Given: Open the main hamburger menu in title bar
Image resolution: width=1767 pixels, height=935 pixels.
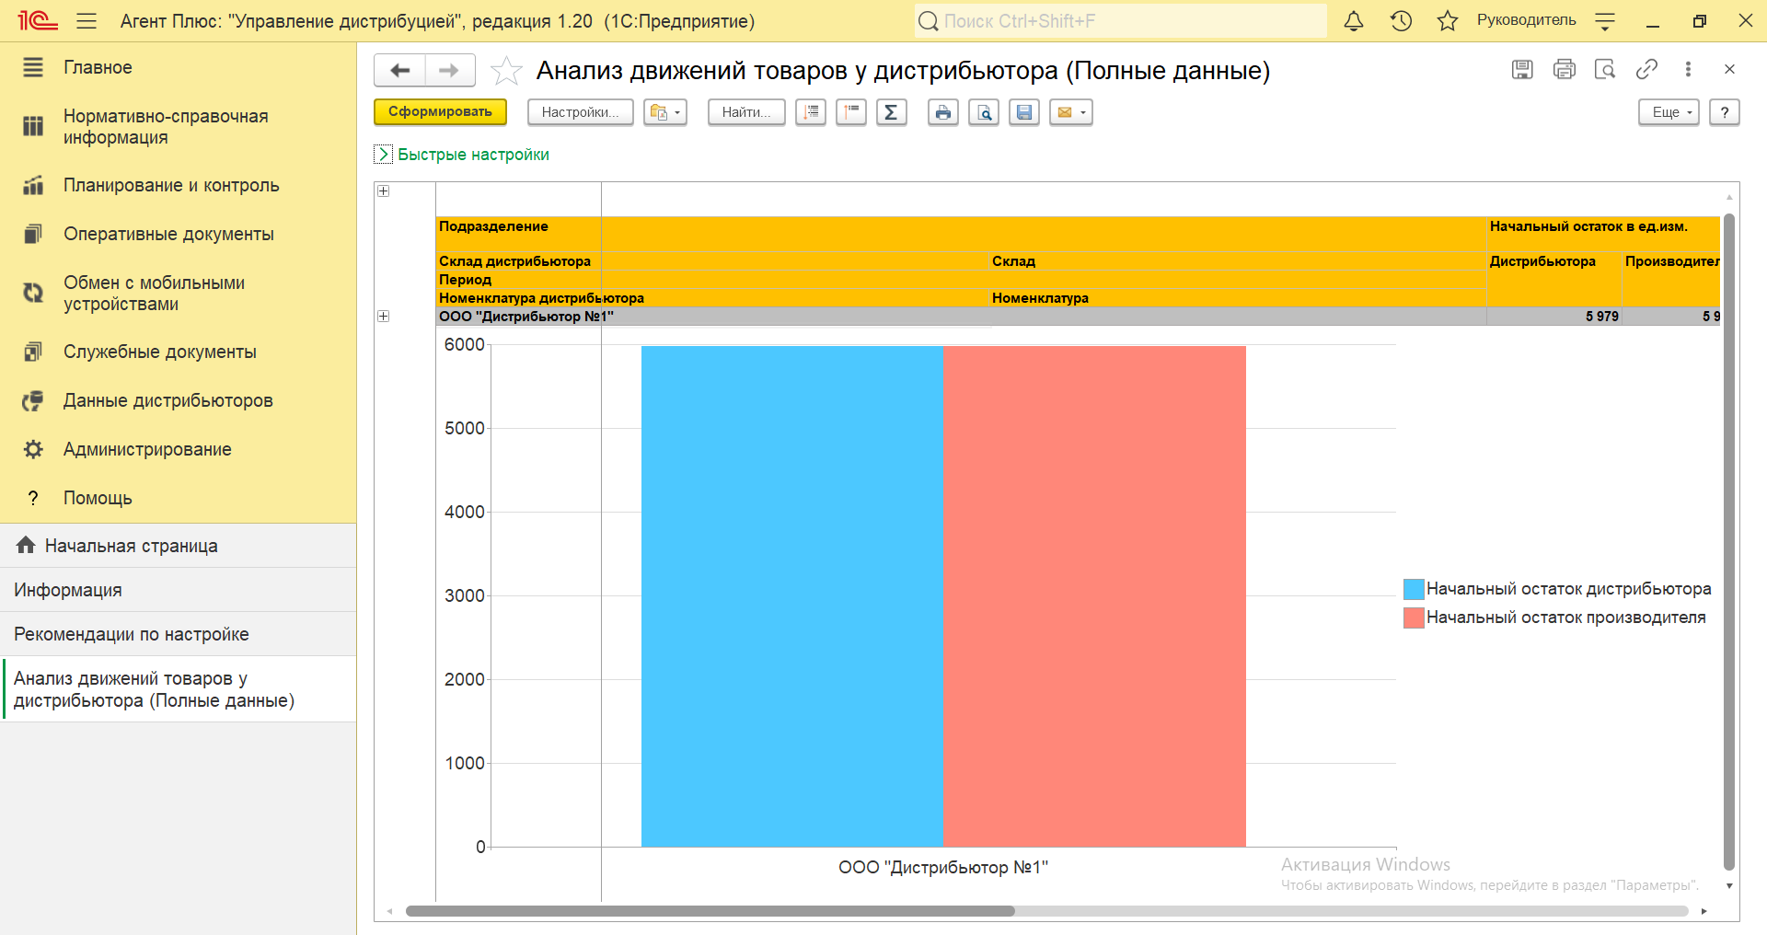Looking at the screenshot, I should click(x=87, y=20).
